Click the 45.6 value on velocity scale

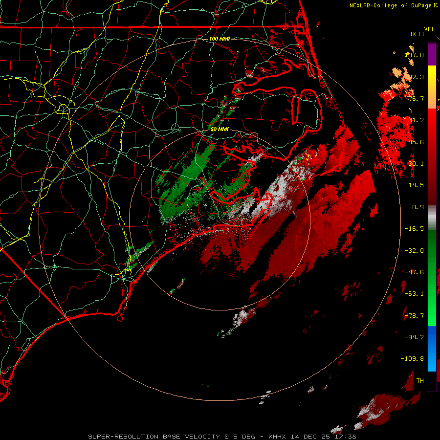tap(416, 142)
